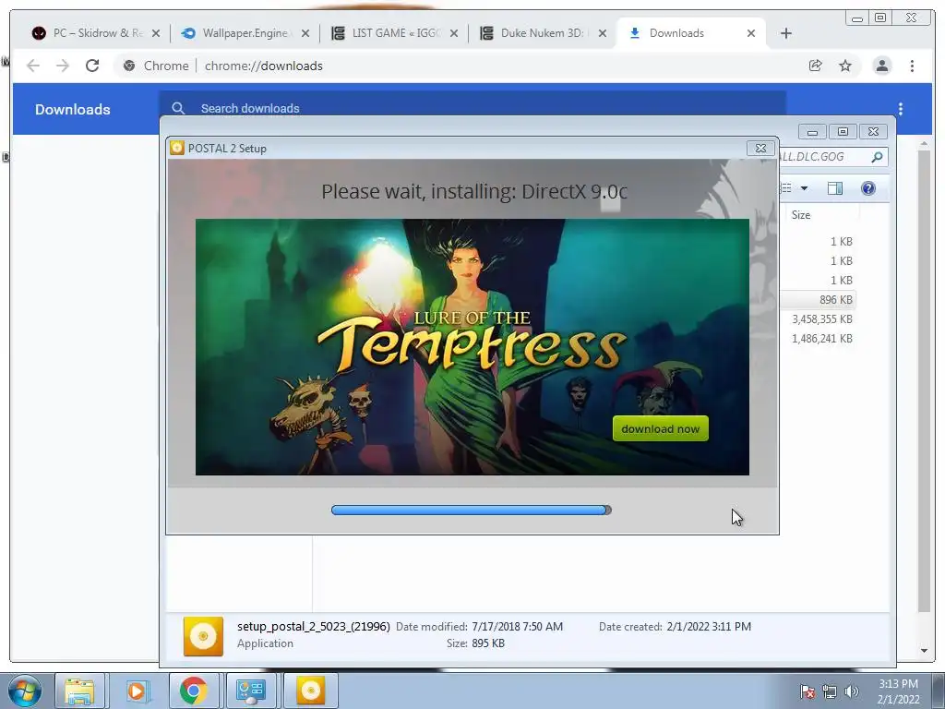Open the Chrome profile avatar
The height and width of the screenshot is (709, 945).
[x=881, y=66]
